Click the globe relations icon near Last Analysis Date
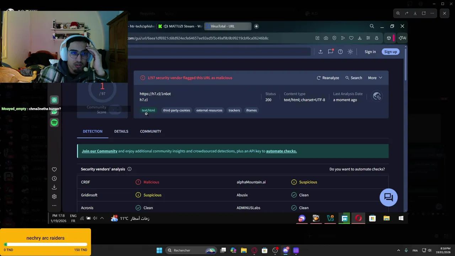This screenshot has height=256, width=455. [x=377, y=96]
